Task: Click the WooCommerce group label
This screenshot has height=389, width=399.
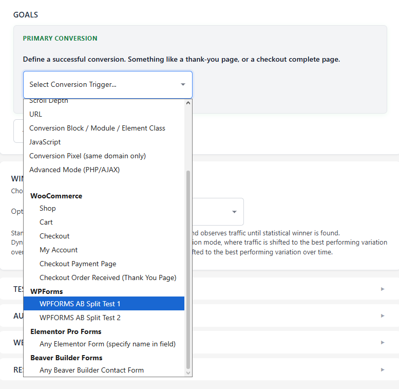Action: (56, 196)
